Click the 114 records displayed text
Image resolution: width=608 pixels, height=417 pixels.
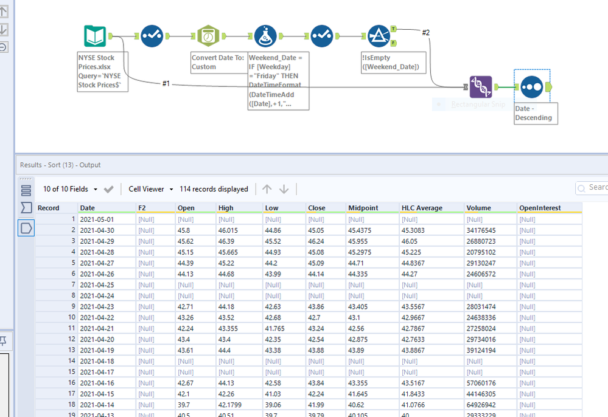[x=214, y=189]
